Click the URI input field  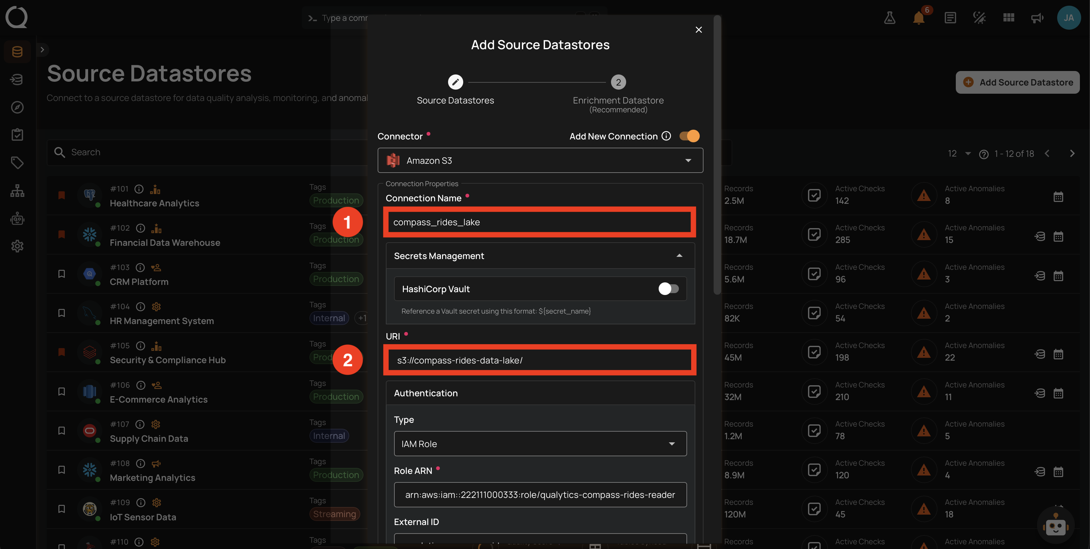pos(540,360)
